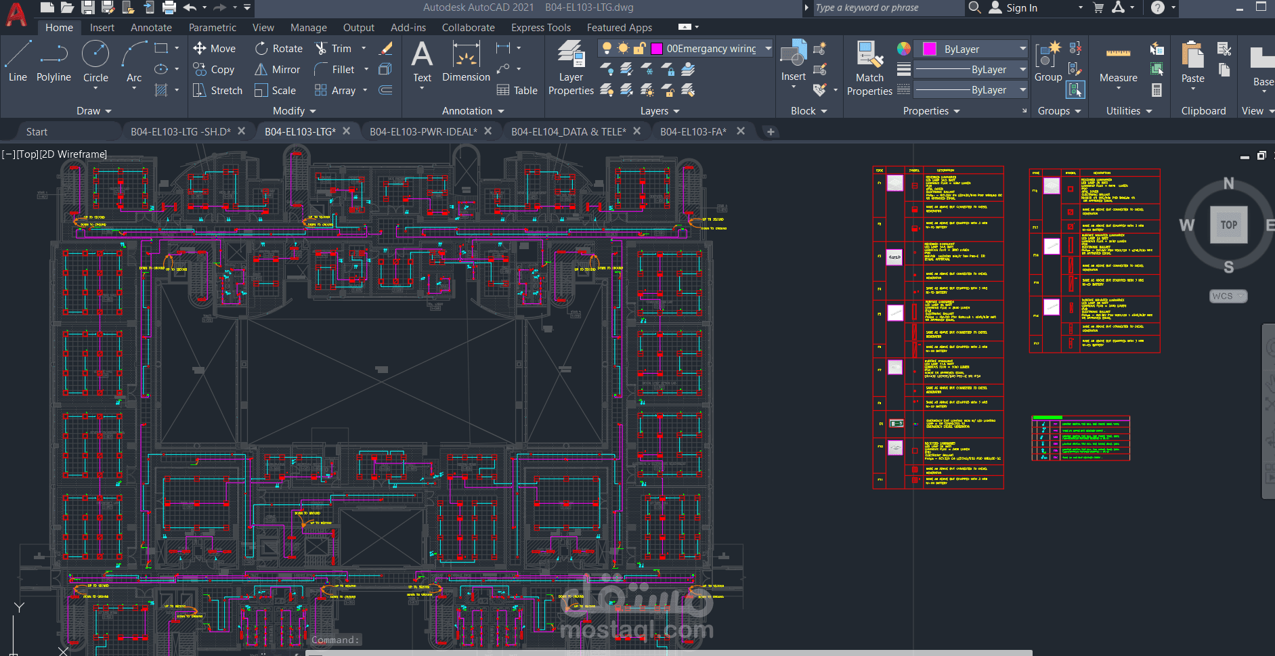The width and height of the screenshot is (1275, 656).
Task: Select the Rotate command
Action: pos(278,49)
